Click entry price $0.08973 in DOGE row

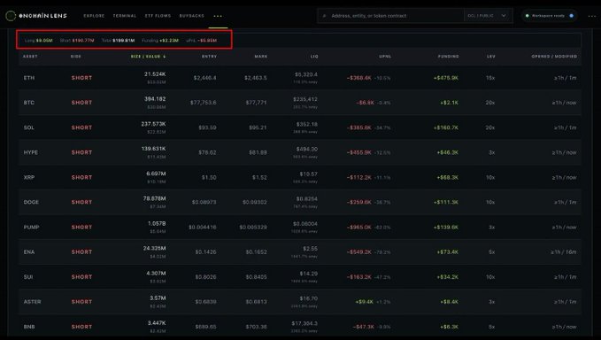pyautogui.click(x=204, y=203)
